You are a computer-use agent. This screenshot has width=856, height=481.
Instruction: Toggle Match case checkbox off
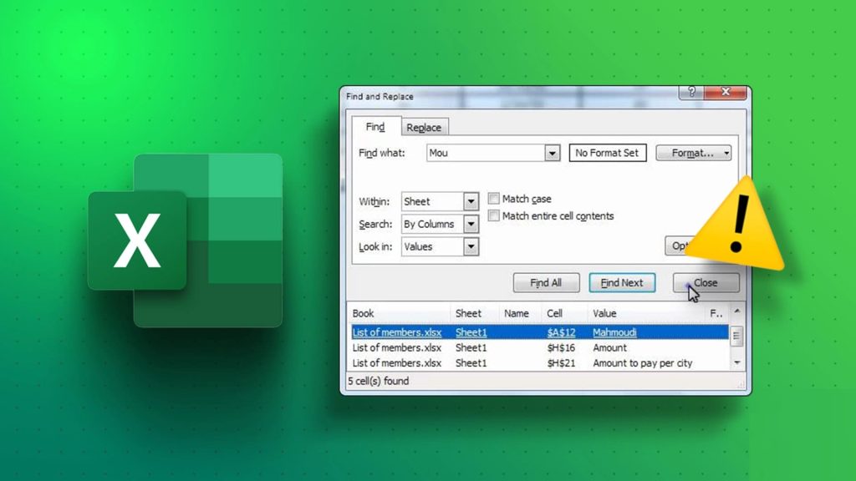pyautogui.click(x=493, y=199)
